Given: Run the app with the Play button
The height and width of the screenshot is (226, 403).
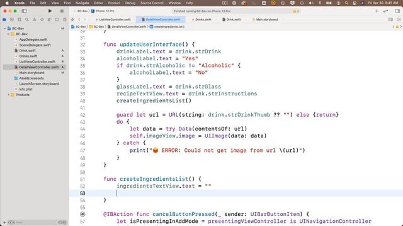Looking at the screenshot, I should (50, 11).
